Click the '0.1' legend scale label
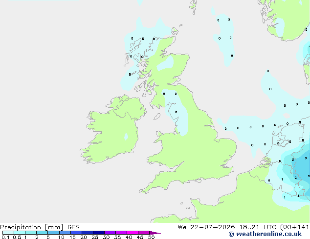Image resolution: width=310 pixels, height=239 pixels. 5,237
